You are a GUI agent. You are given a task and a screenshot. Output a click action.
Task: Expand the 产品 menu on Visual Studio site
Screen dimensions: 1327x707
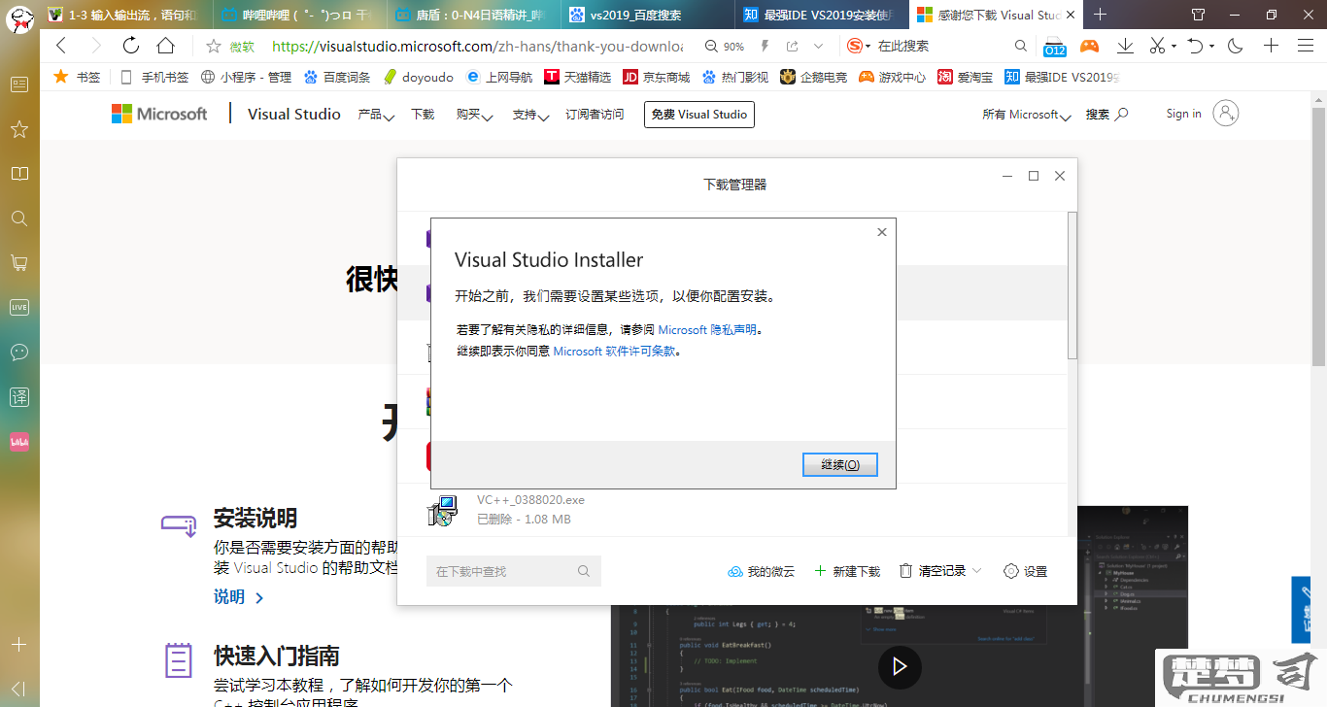point(376,115)
